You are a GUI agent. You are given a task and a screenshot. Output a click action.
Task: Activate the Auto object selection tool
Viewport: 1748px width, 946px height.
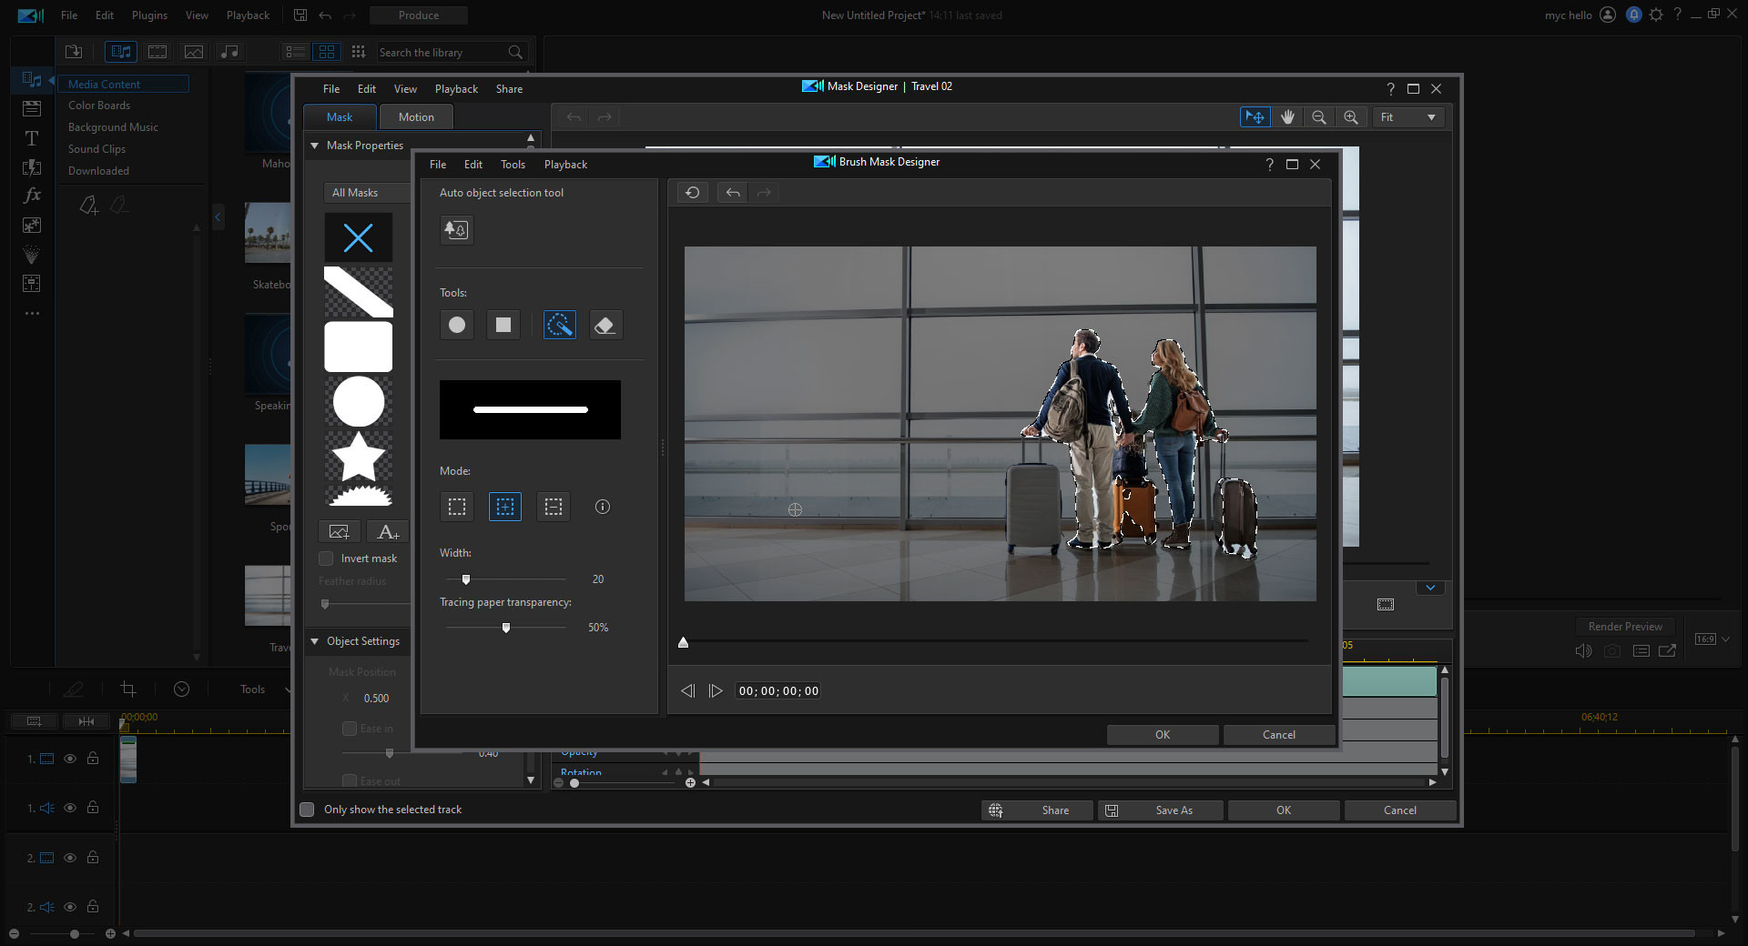456,229
